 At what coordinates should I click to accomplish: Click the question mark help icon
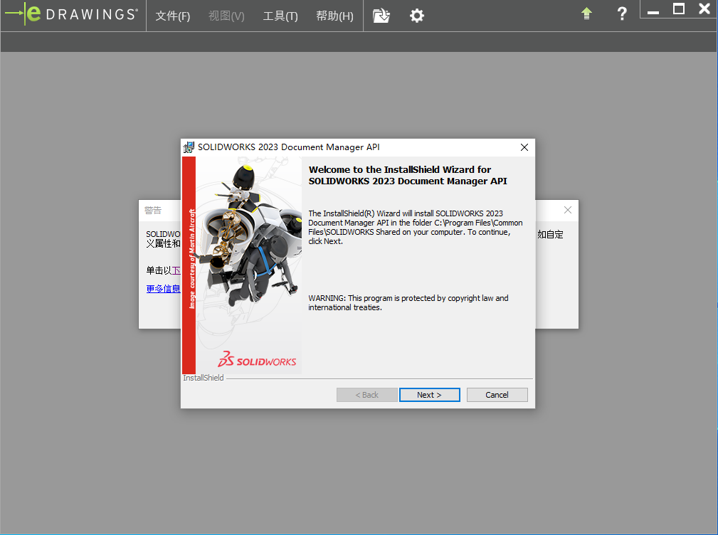(x=622, y=14)
